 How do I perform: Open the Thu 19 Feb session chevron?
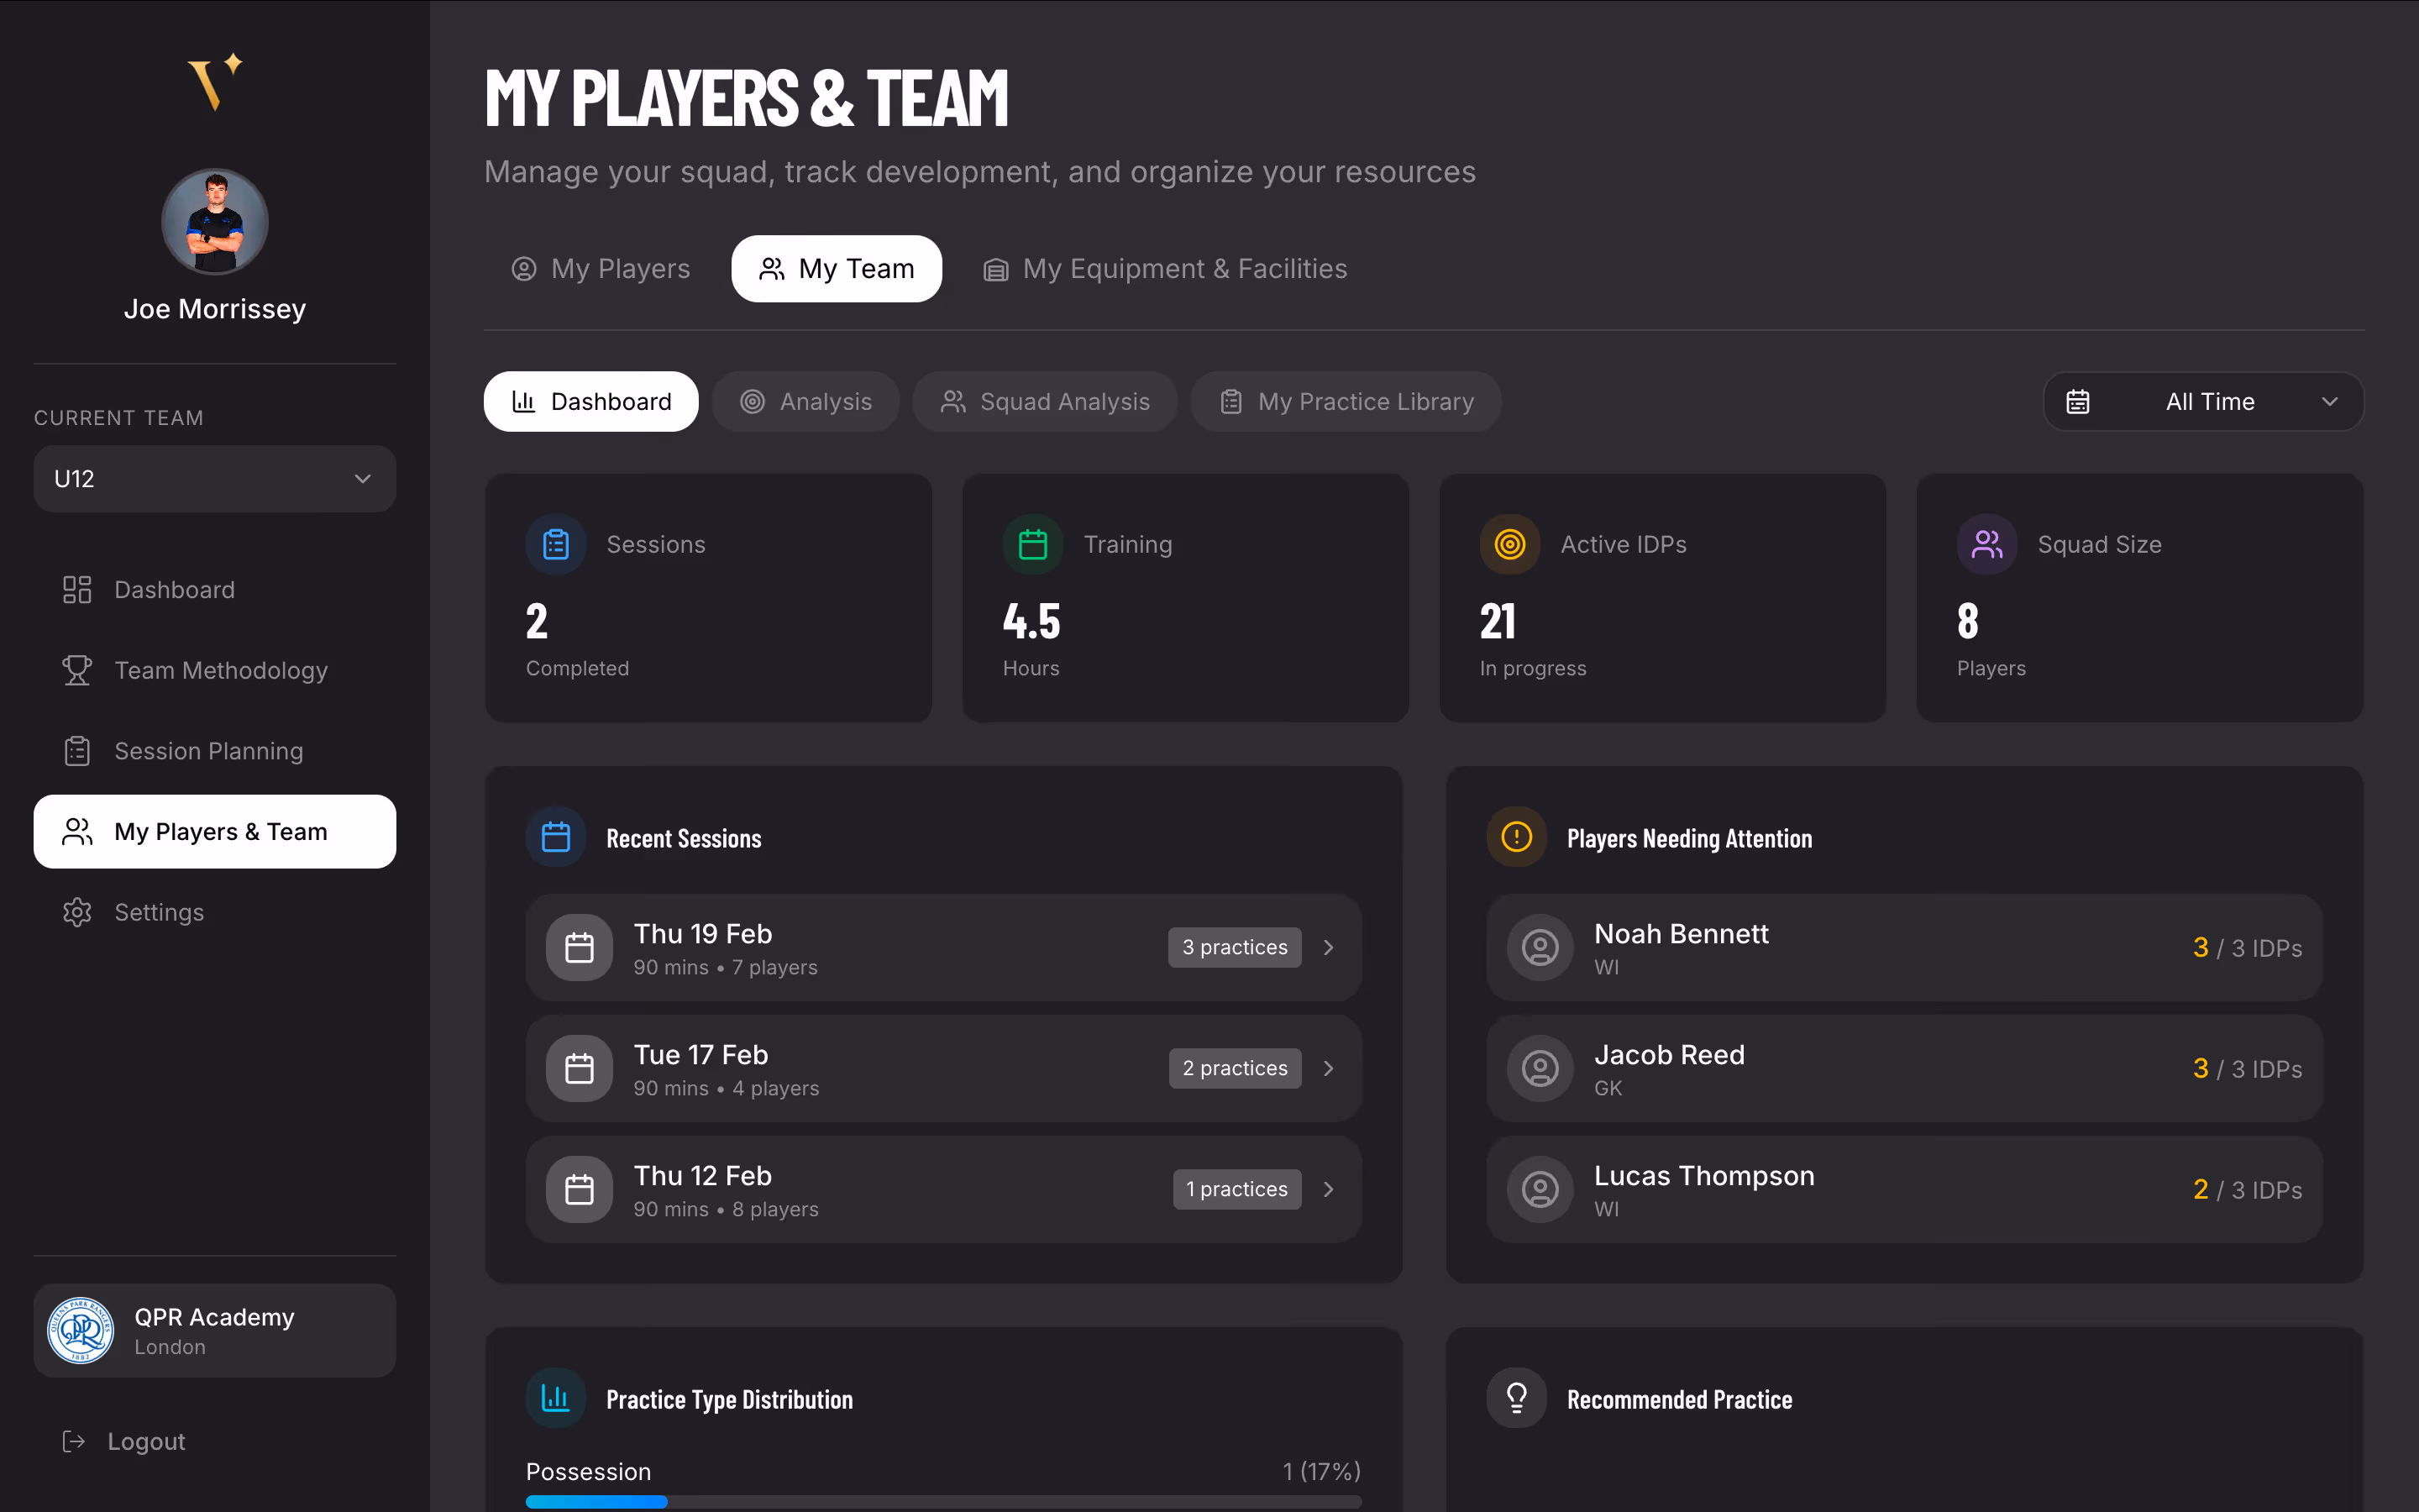pyautogui.click(x=1329, y=947)
